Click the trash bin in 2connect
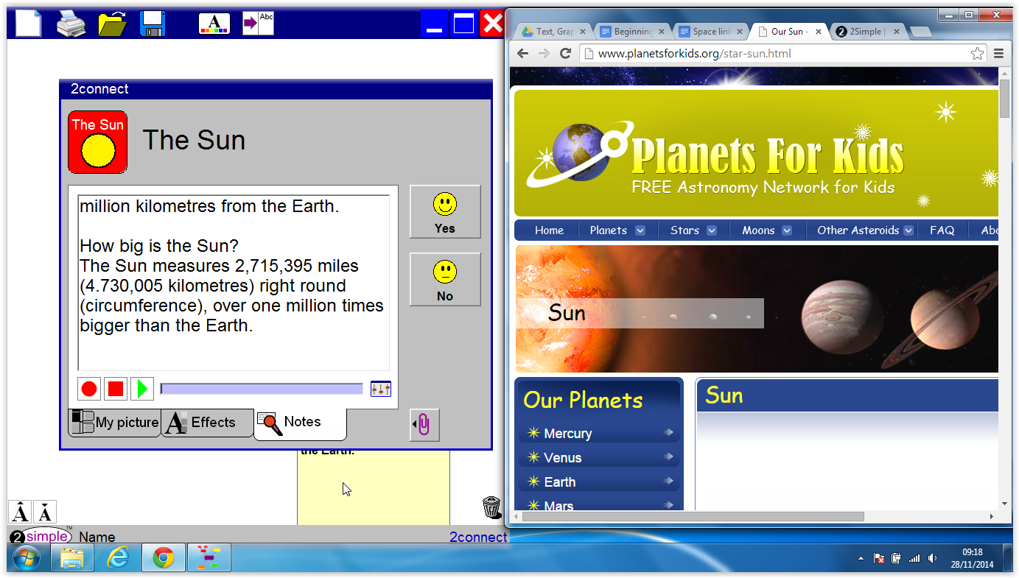Screen dimensions: 1019x578 coord(492,507)
